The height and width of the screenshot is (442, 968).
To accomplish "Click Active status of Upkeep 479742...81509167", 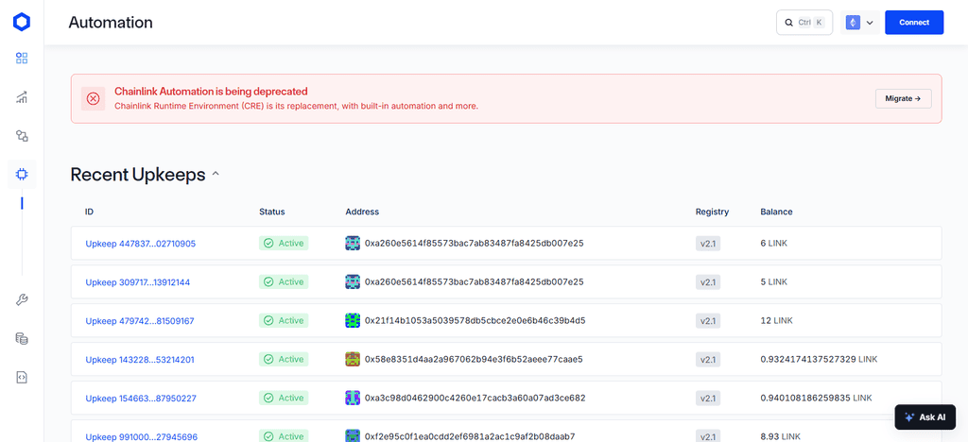I will pyautogui.click(x=284, y=320).
